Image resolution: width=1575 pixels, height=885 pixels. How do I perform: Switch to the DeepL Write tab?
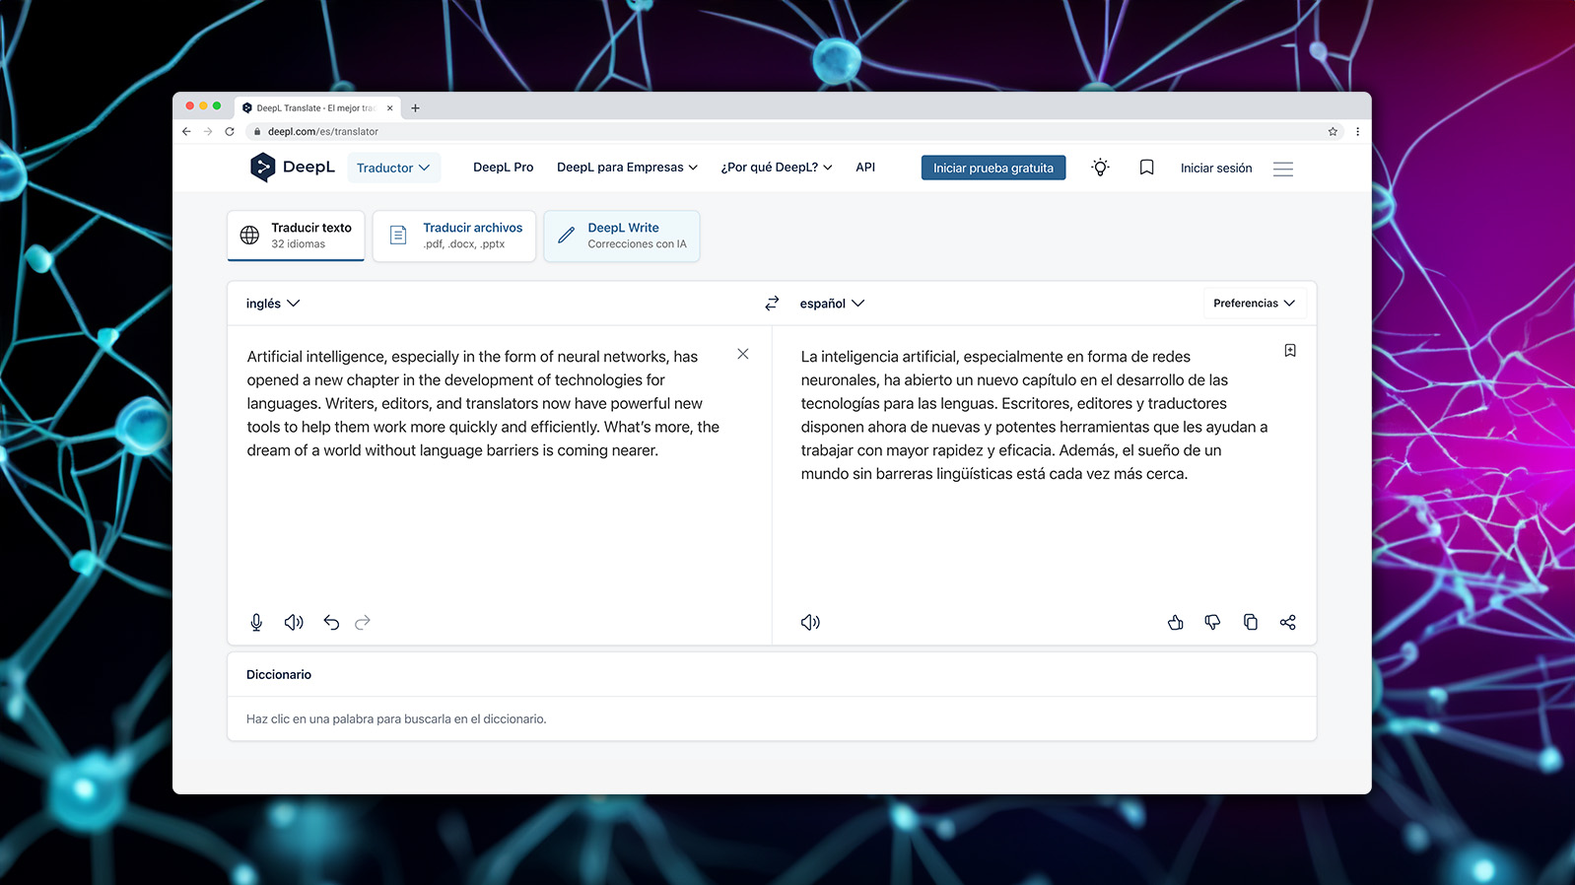622,236
